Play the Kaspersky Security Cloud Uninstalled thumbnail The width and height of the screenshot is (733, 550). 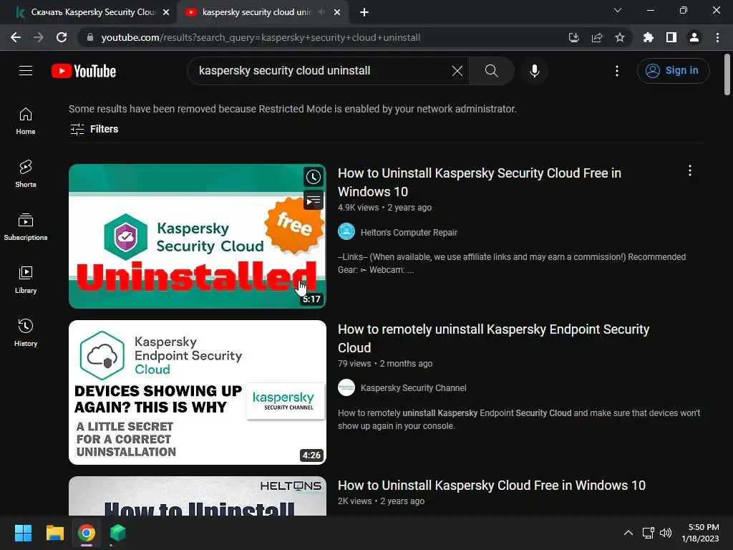click(198, 236)
